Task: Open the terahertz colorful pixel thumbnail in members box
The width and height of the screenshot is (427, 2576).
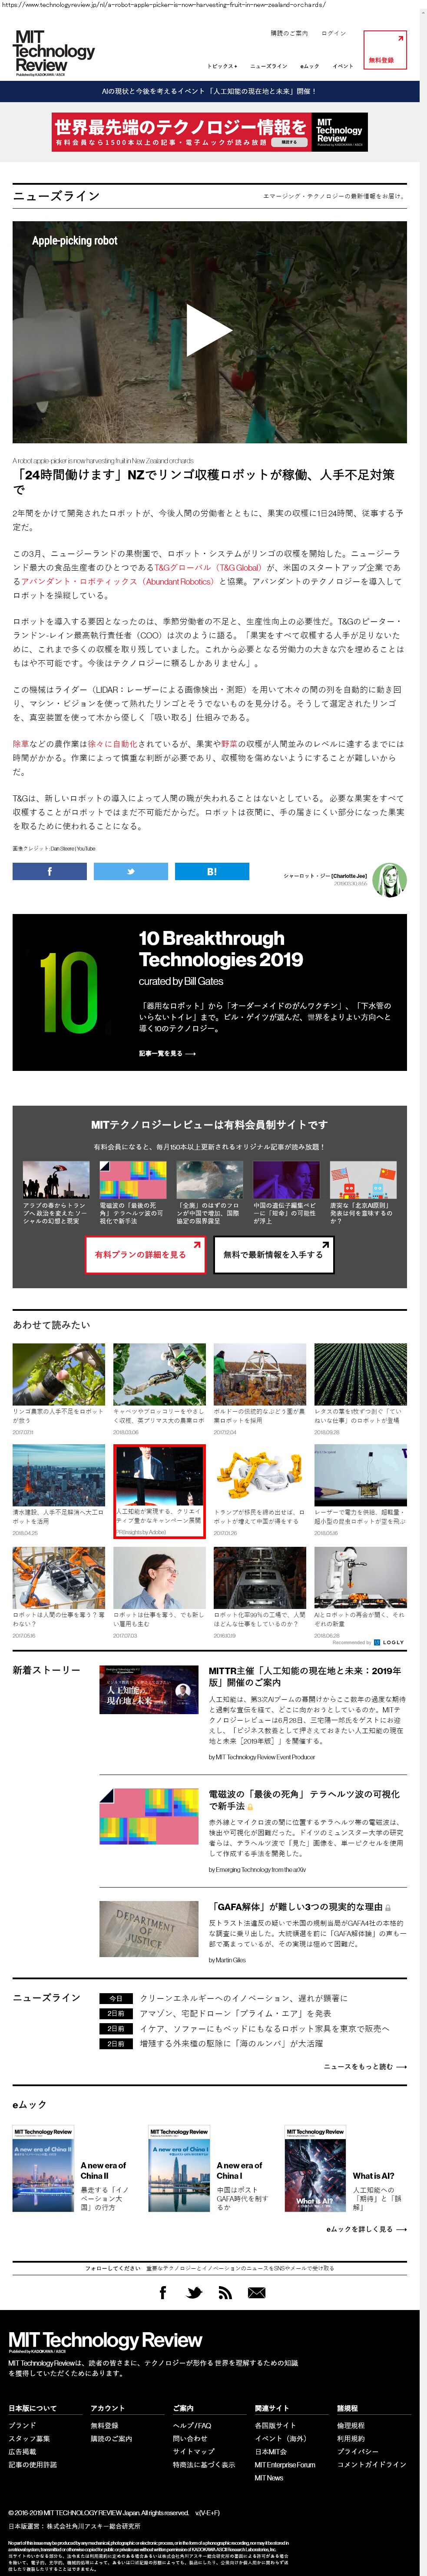Action: tap(133, 1180)
